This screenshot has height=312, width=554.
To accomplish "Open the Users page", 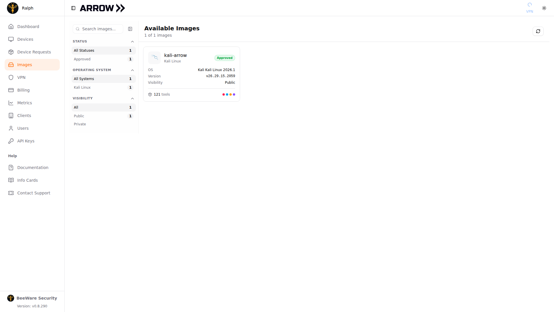I will pyautogui.click(x=32, y=128).
